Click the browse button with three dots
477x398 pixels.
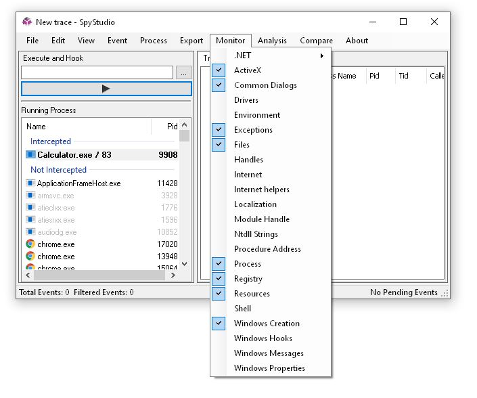(184, 72)
